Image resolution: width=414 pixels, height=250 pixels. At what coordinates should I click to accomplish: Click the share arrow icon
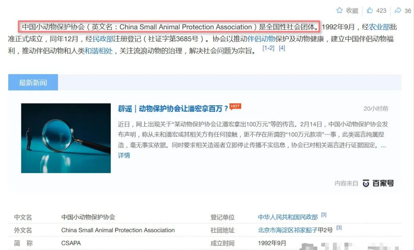pyautogui.click(x=398, y=10)
